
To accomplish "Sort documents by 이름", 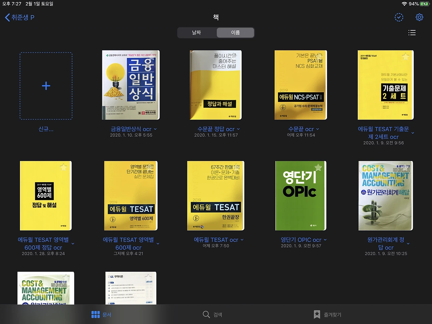I will point(235,33).
